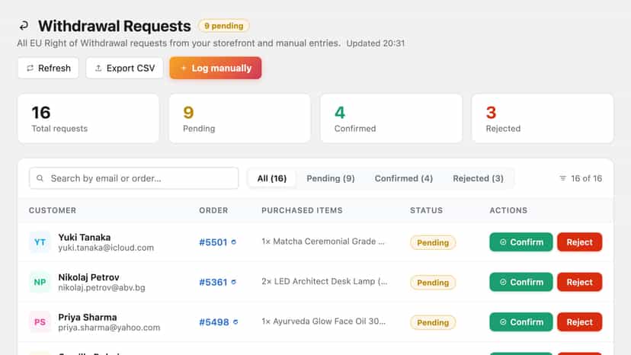Click the 16 Total requests card

[x=88, y=118]
